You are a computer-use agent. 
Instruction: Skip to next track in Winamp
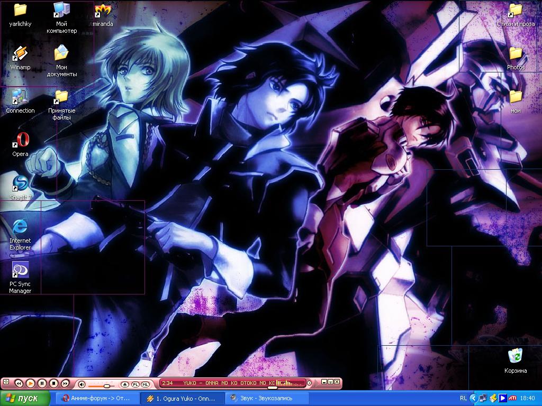[65, 383]
